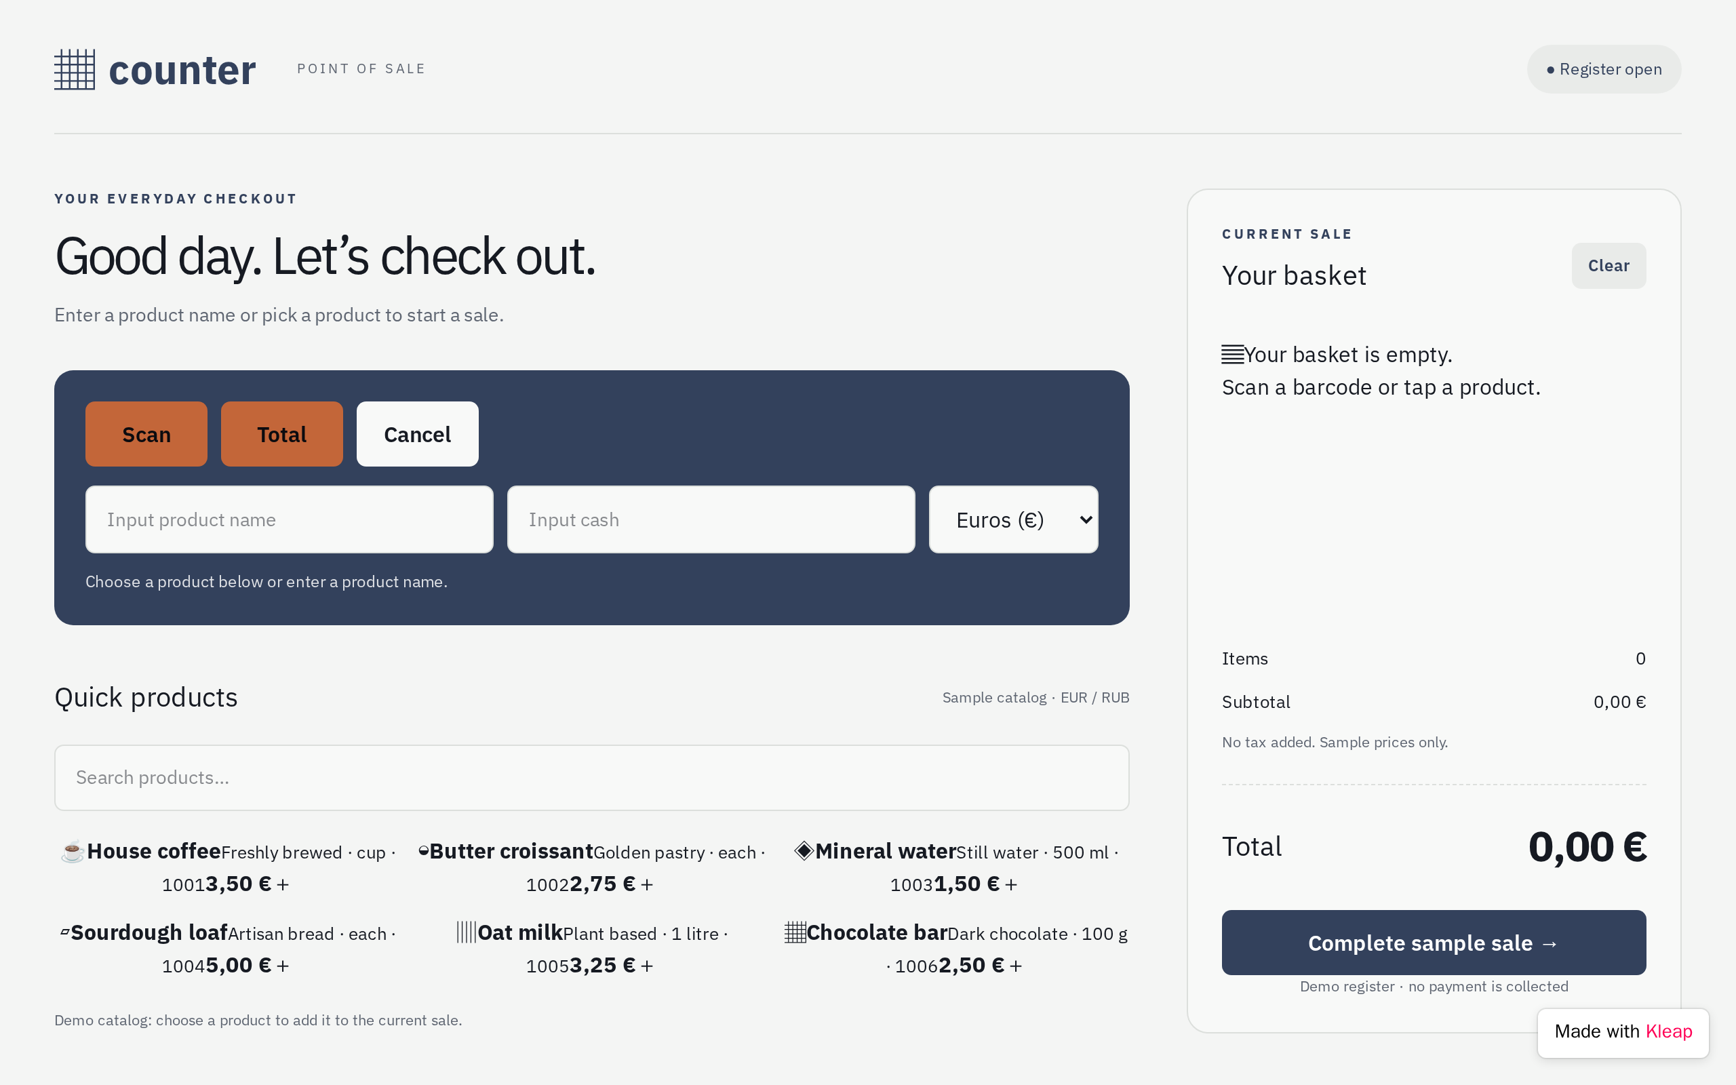The height and width of the screenshot is (1085, 1736).
Task: Click the Quick products heading
Action: click(x=146, y=698)
